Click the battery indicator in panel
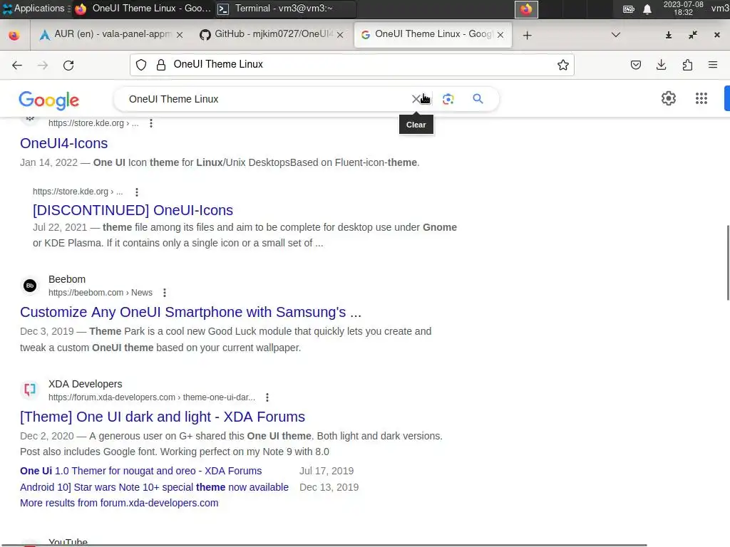Image resolution: width=730 pixels, height=547 pixels. [x=629, y=9]
